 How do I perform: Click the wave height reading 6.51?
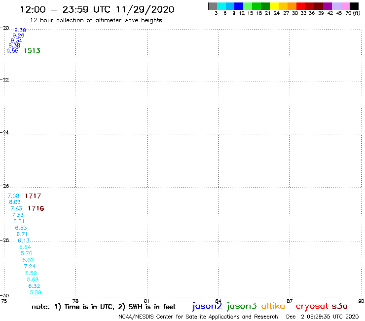(x=19, y=221)
